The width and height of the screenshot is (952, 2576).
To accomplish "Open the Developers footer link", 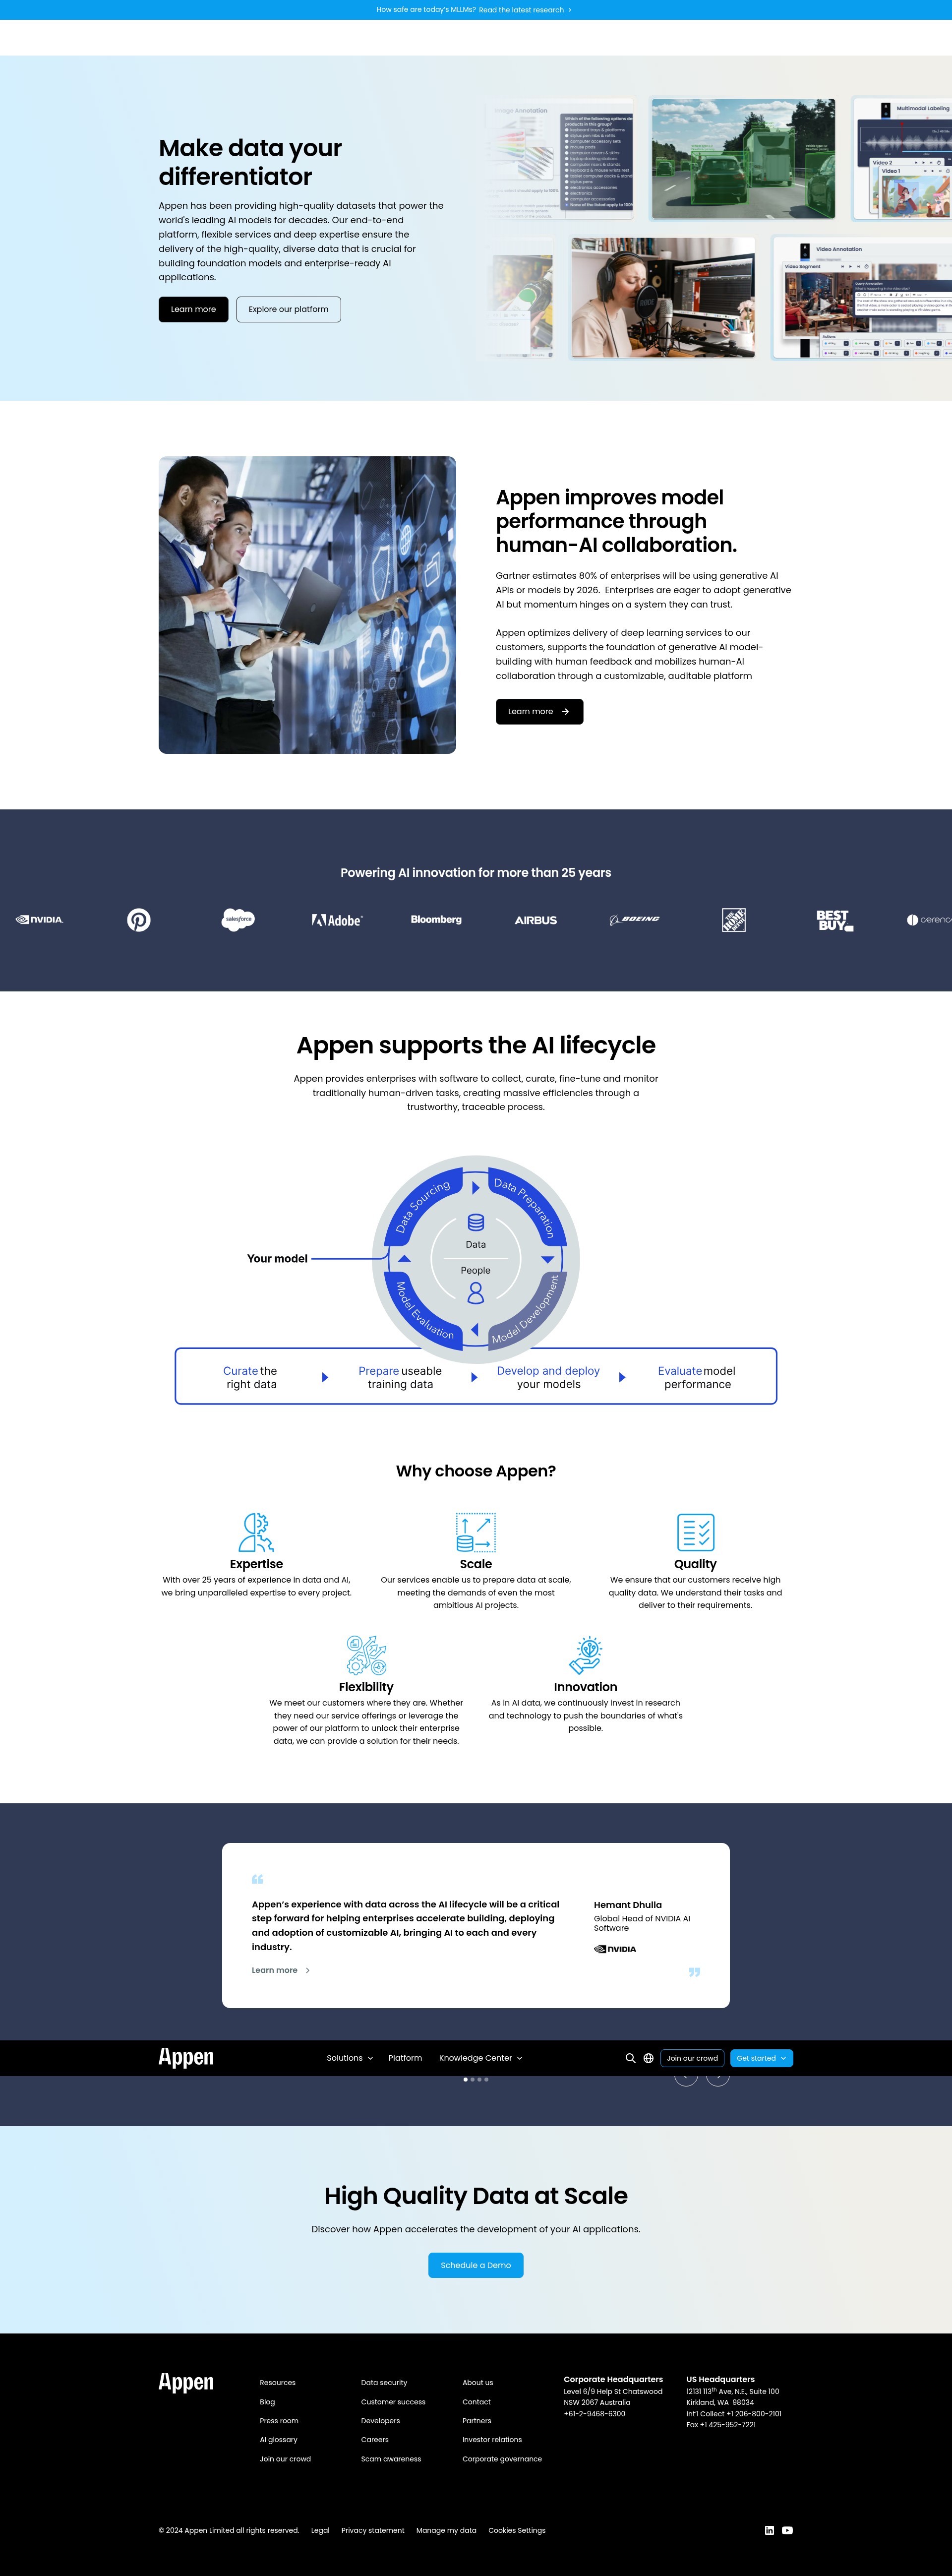I will point(380,2420).
